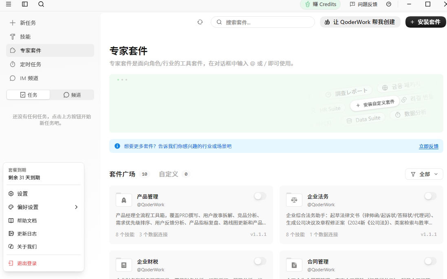This screenshot has height=279, width=447.
Task: Click the 赚 Credits button
Action: [320, 4]
